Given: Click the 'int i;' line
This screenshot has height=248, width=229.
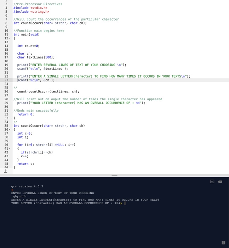Looking at the screenshot, I should 23,137.
